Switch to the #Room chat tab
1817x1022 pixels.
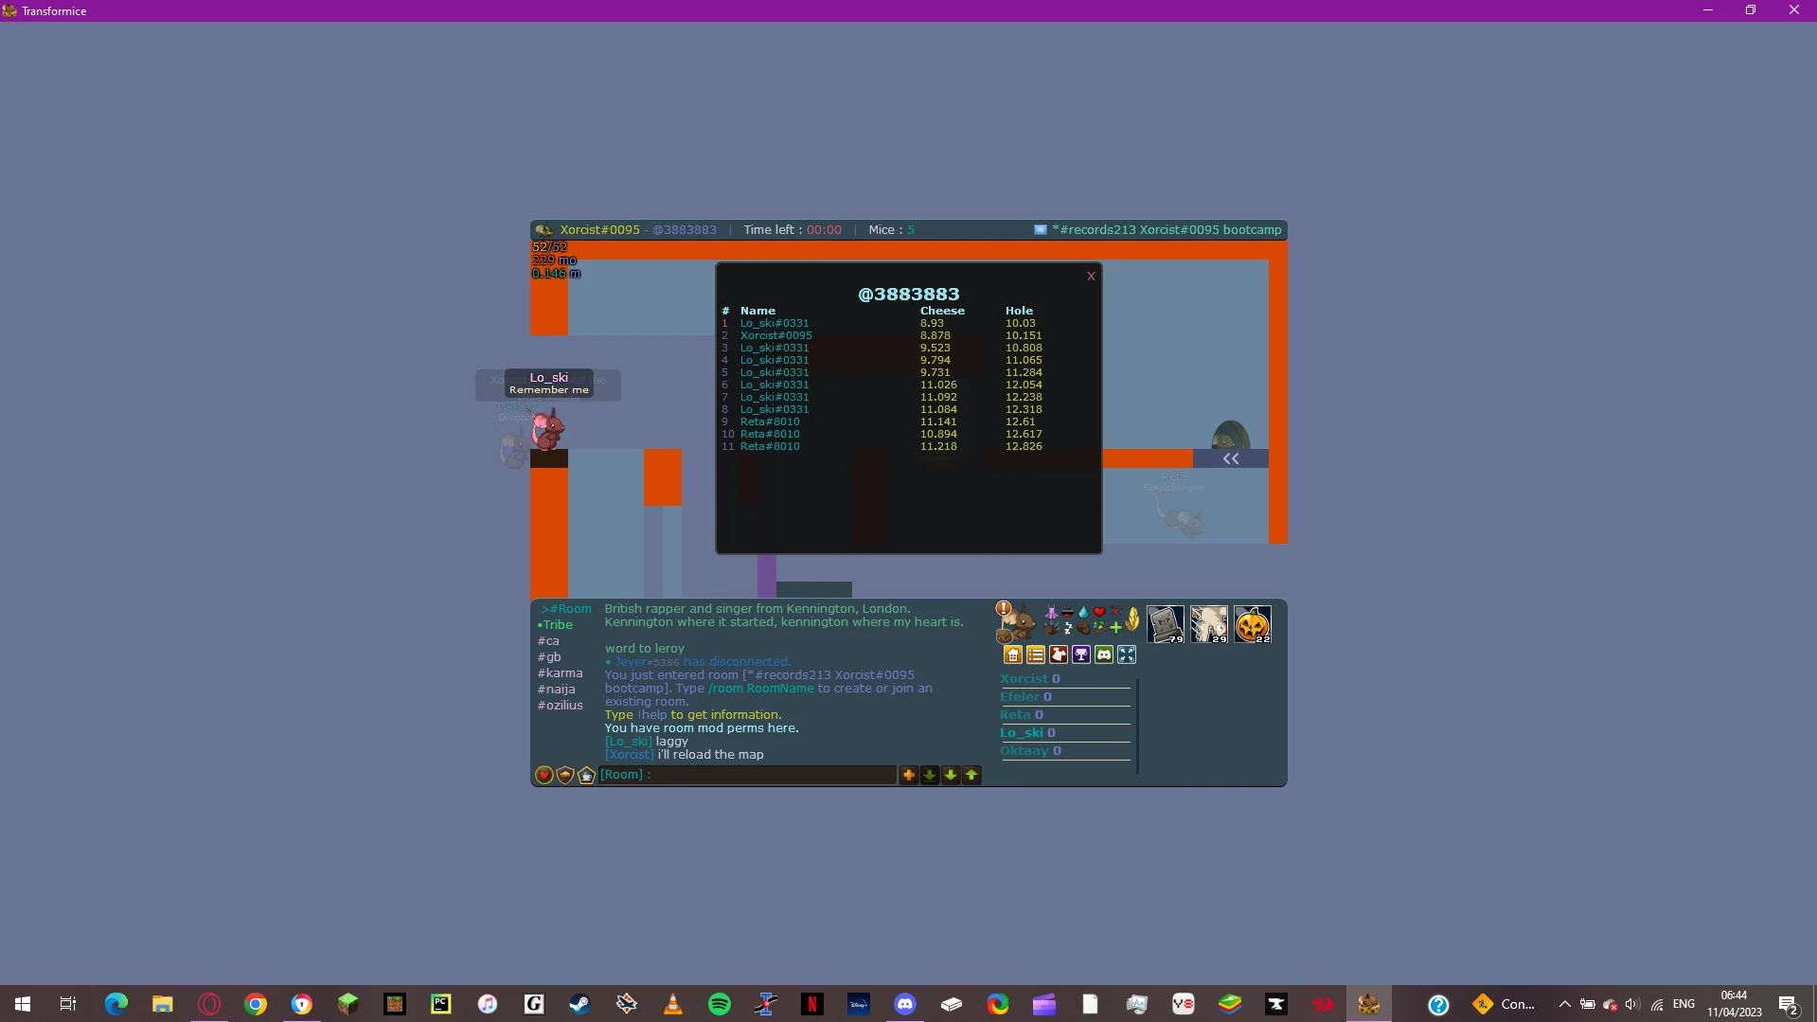click(x=566, y=609)
